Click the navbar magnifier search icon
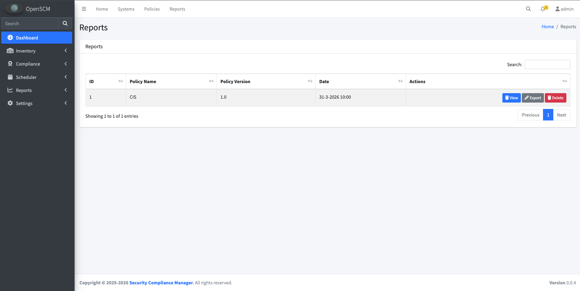580x291 pixels. tap(528, 9)
